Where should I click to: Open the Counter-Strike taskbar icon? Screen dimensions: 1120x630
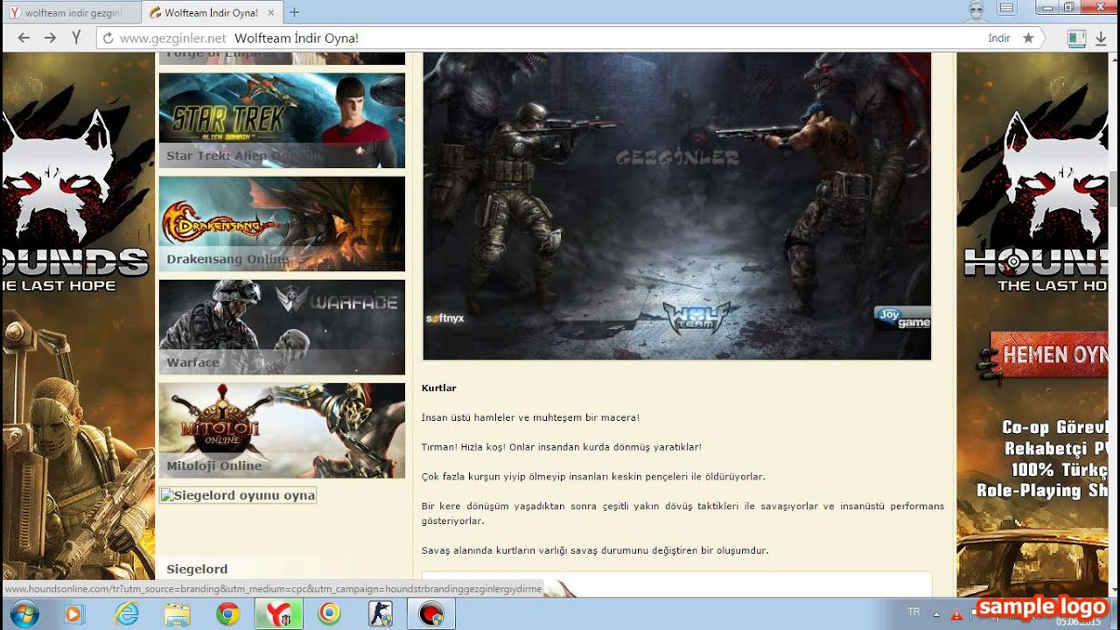[381, 614]
